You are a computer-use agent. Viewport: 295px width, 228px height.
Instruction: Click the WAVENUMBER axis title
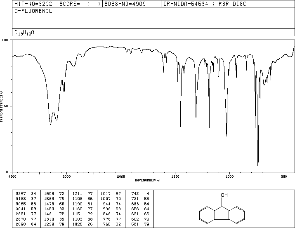[x=148, y=180]
